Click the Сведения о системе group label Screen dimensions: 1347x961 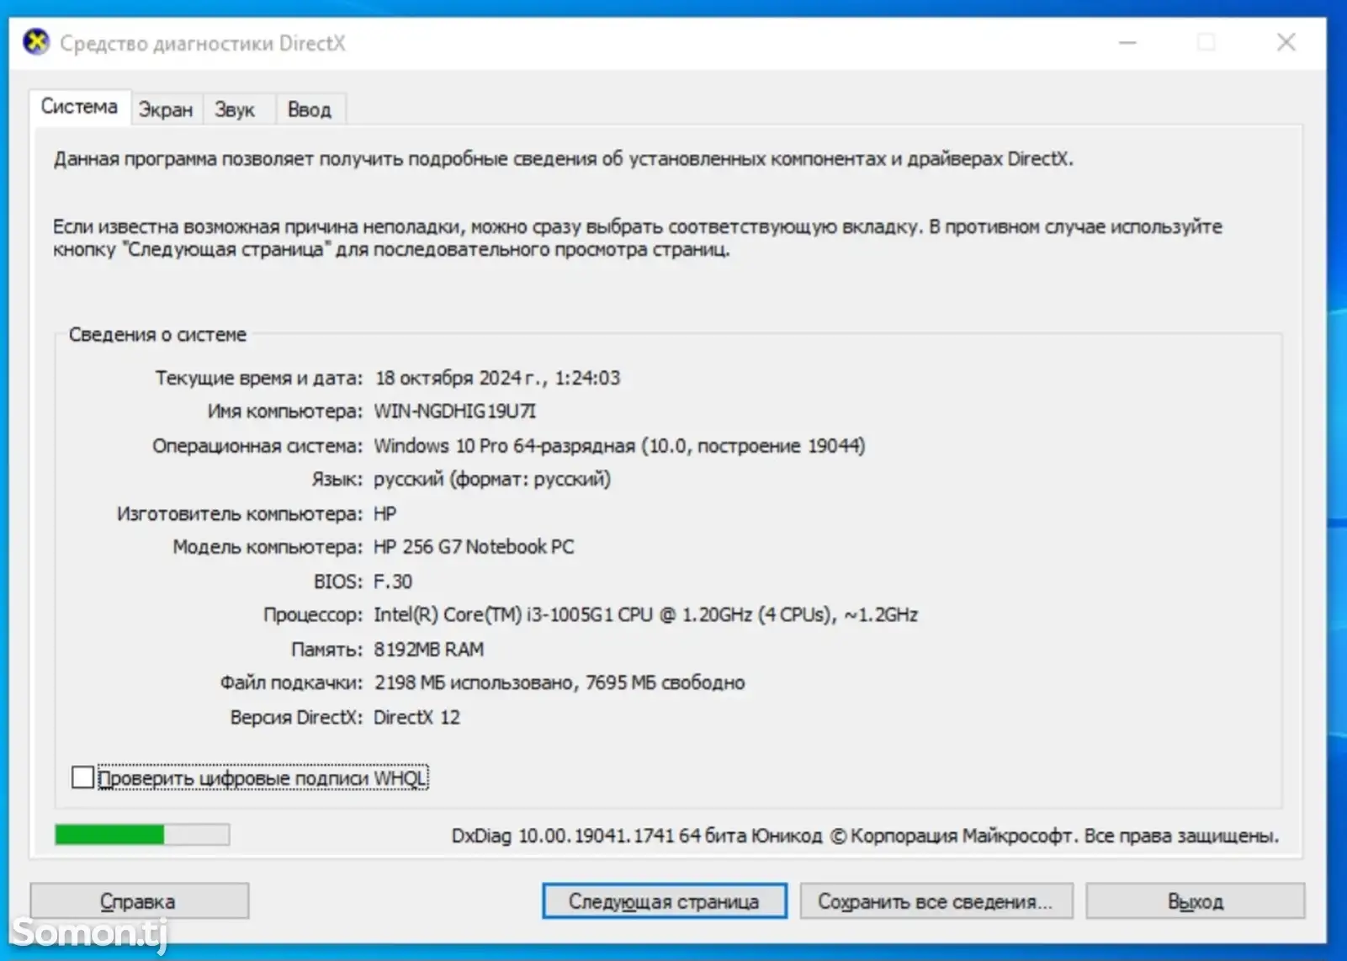157,335
